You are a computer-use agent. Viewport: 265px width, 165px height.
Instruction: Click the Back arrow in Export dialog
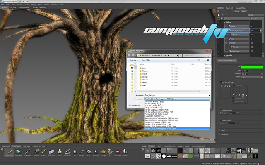(x=129, y=55)
